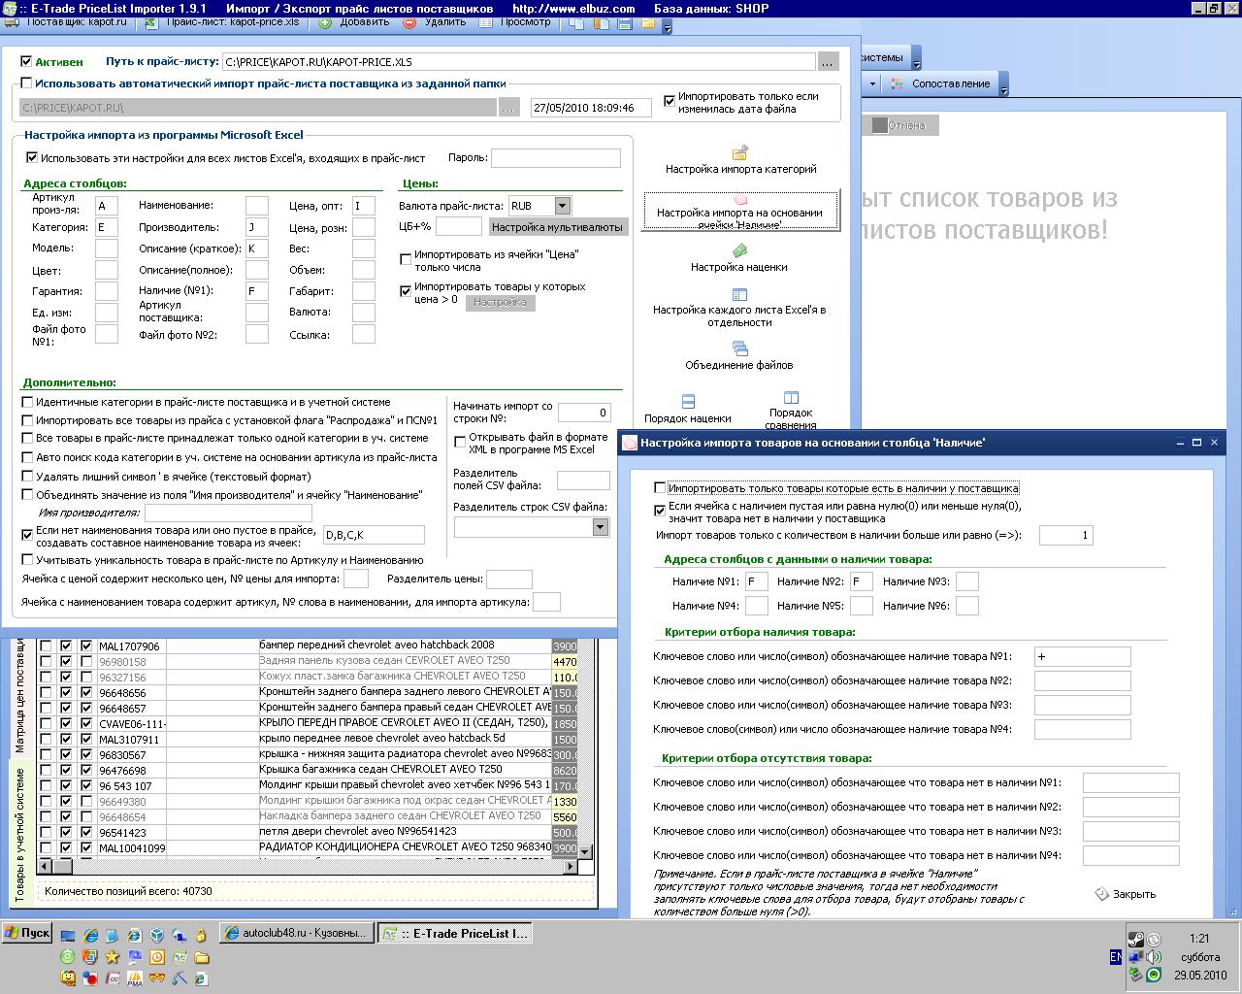Click the markup settings (Настройка наценки) icon
The height and width of the screenshot is (994, 1242).
pyautogui.click(x=740, y=250)
